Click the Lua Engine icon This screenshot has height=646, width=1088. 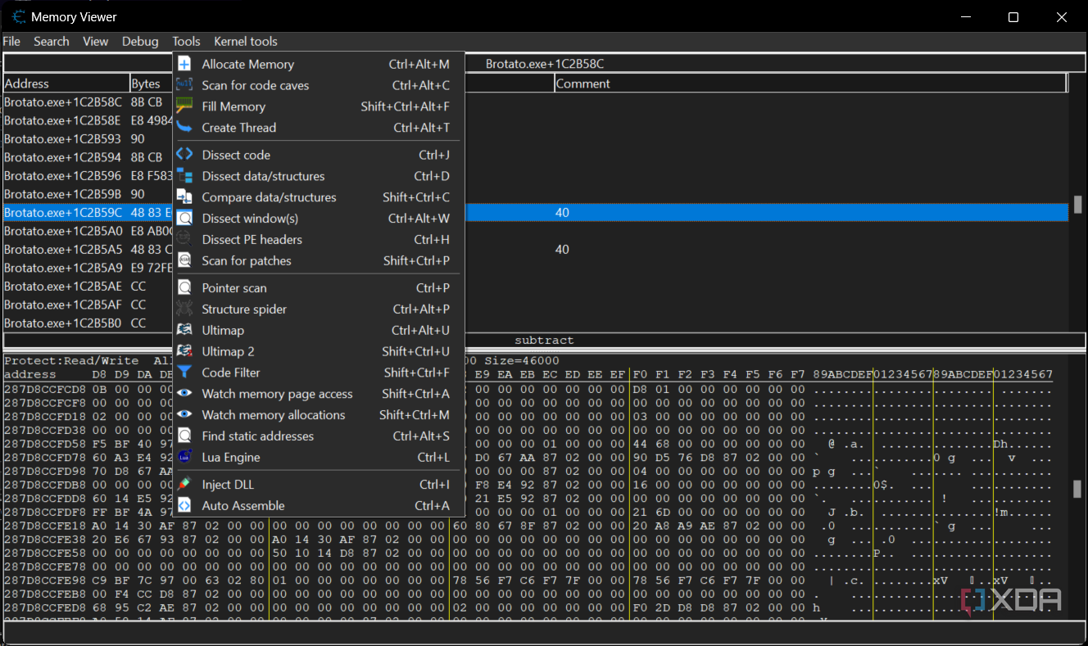click(x=185, y=458)
